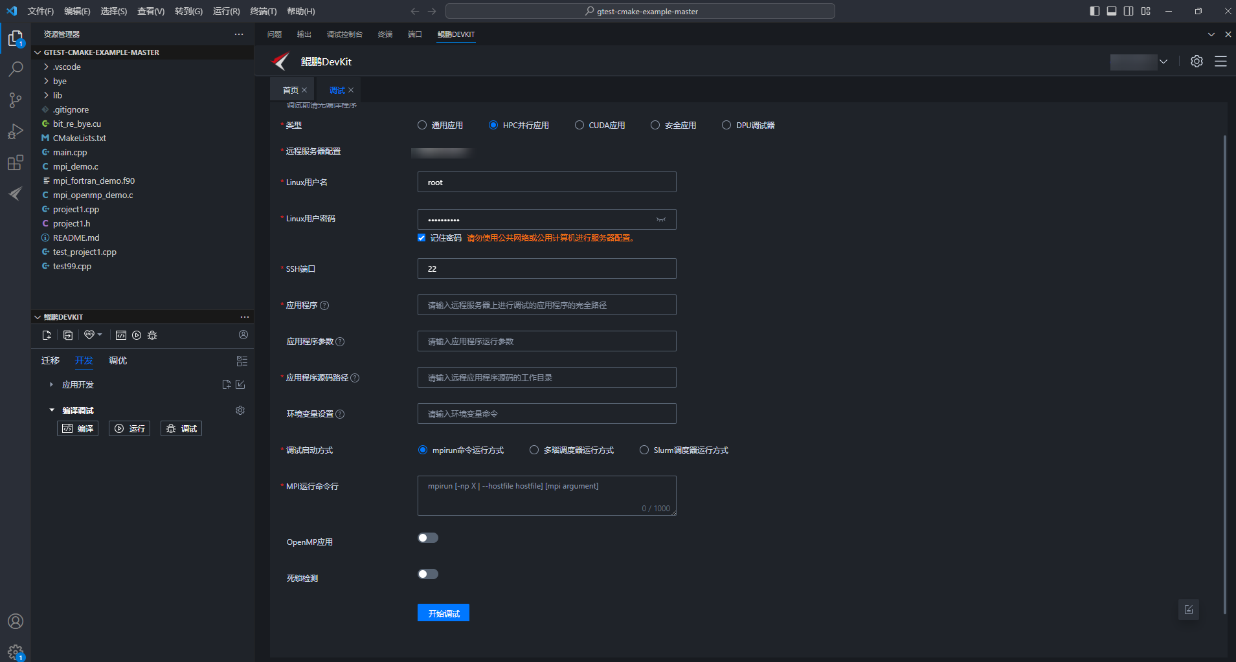Screen dimensions: 1236x662
Task: Click the heart health check icon
Action: (x=89, y=335)
